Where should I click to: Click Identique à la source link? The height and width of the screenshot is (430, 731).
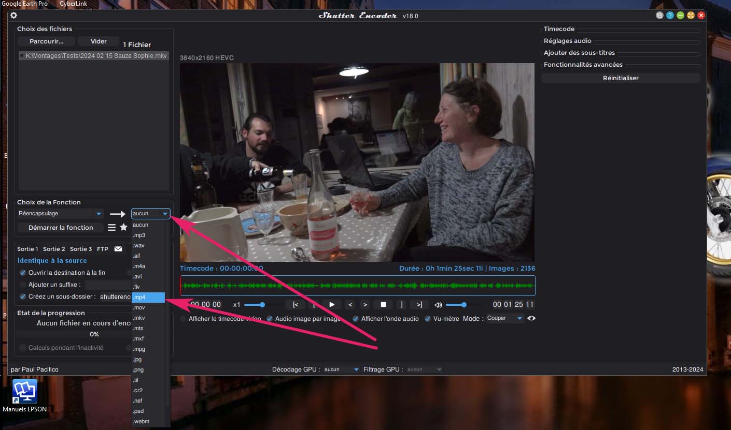pyautogui.click(x=52, y=261)
